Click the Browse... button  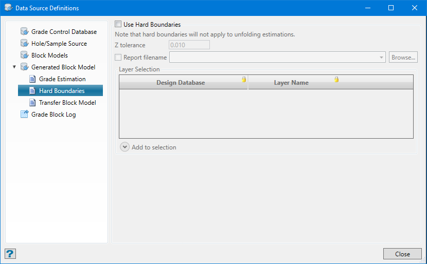403,58
